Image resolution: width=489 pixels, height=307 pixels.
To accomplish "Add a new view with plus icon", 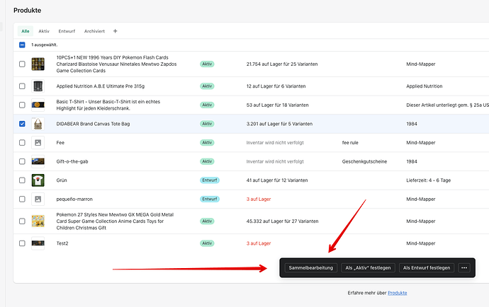I will pyautogui.click(x=116, y=31).
